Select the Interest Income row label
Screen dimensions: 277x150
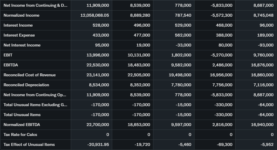[18, 25]
